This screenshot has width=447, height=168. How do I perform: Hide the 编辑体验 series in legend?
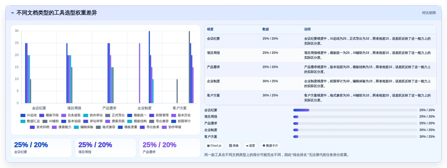coord(83,127)
